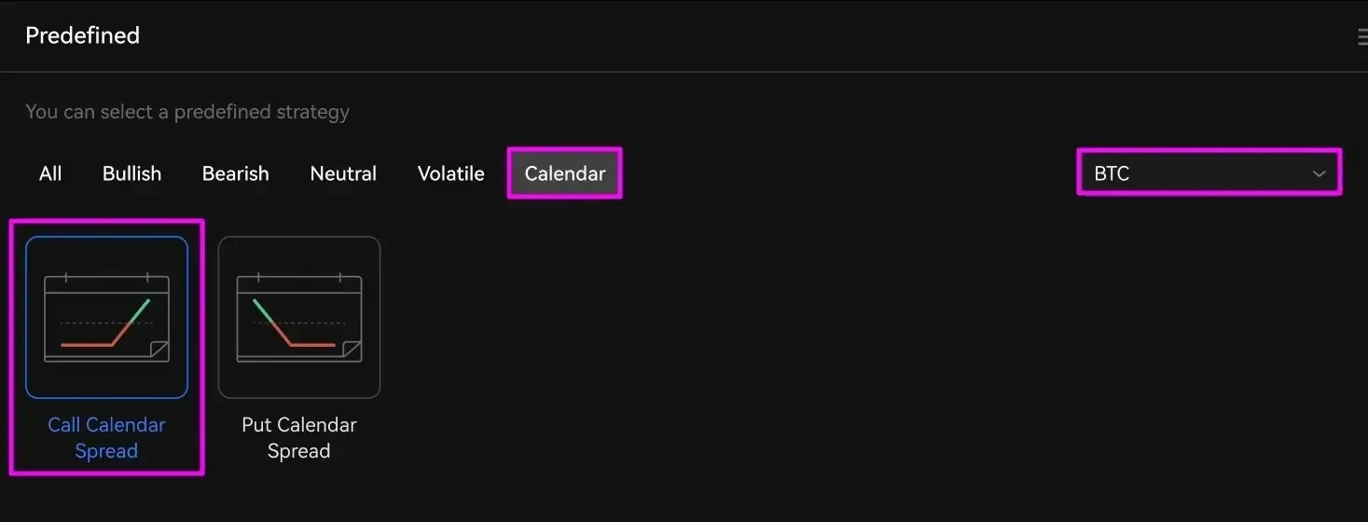Click the highlighted Calendar tab
Viewport: 1368px width, 522px height.
565,173
